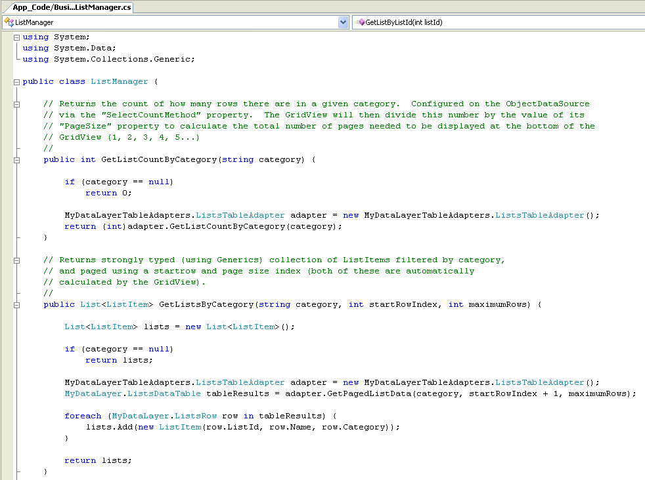Click the word "ObjectDataSource" in the comment
645x480 pixels.
click(x=548, y=104)
